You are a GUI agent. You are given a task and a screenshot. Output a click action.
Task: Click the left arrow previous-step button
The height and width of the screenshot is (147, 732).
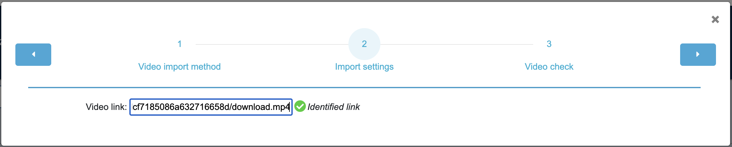33,55
